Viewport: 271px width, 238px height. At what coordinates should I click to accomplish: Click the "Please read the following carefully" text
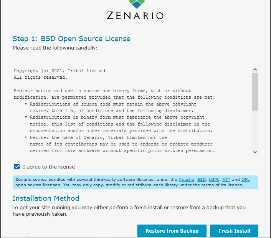55,48
